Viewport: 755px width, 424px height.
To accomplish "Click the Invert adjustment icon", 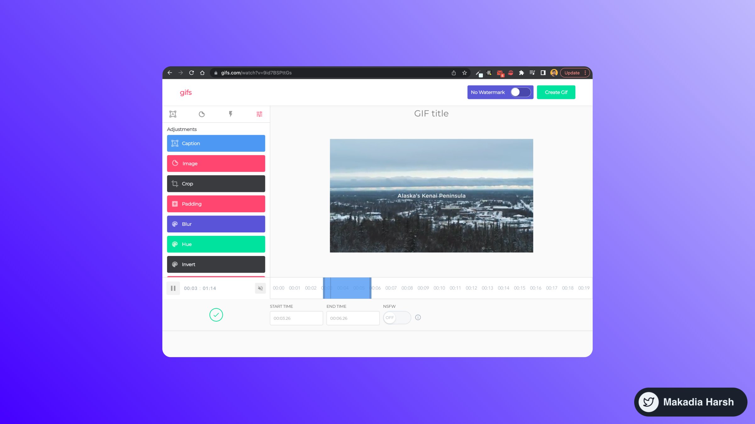I will pos(175,264).
